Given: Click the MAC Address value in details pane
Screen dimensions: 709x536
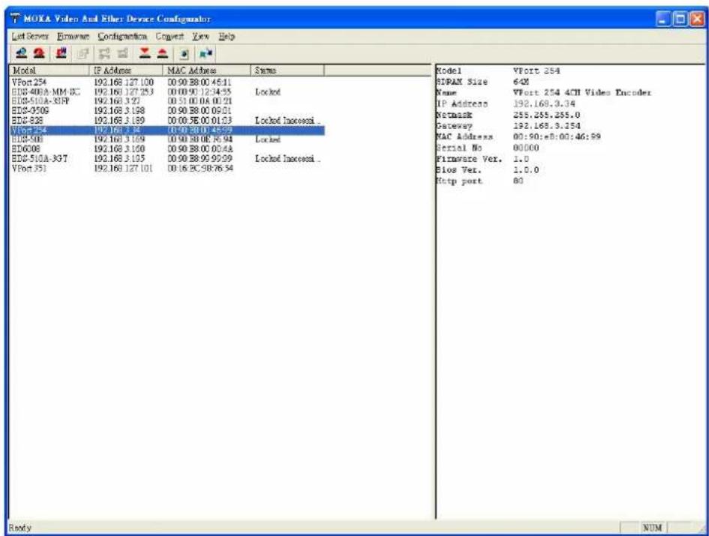Looking at the screenshot, I should 557,136.
